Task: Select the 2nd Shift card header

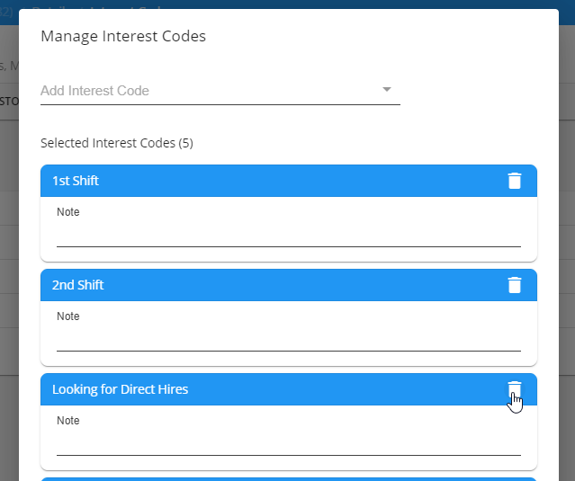Action: (270, 285)
